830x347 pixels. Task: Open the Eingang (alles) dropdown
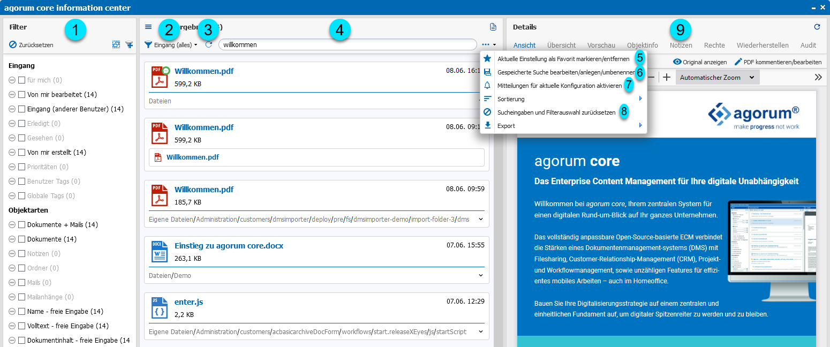pyautogui.click(x=171, y=45)
